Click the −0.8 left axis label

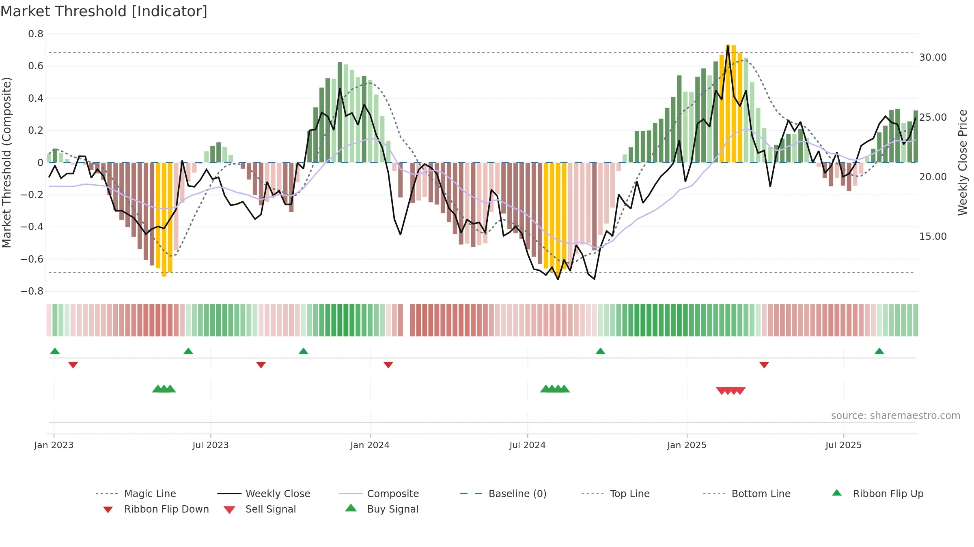(32, 291)
